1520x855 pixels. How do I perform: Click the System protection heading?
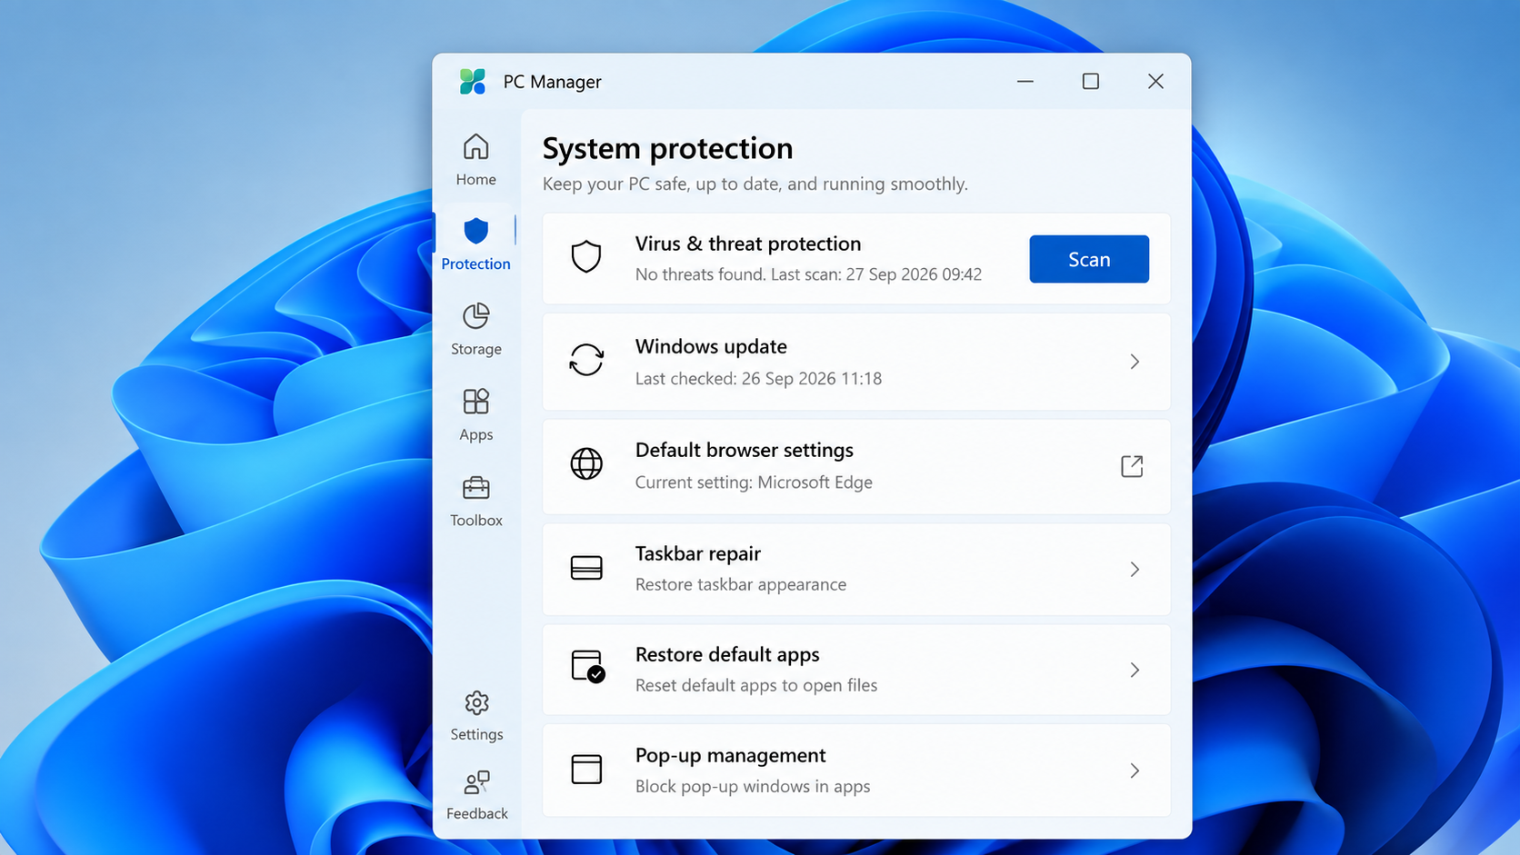[x=667, y=148]
